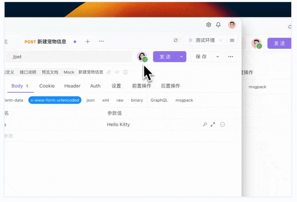297x202 pixels.
Task: Click the expand value editor arrows icon
Action: tap(213, 124)
